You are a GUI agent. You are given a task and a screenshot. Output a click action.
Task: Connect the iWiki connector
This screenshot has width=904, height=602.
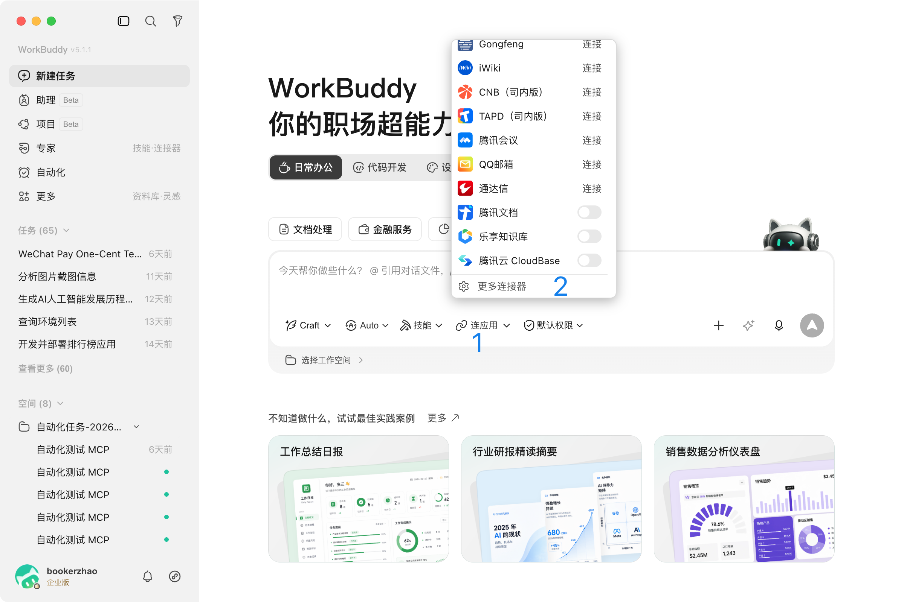pos(592,68)
